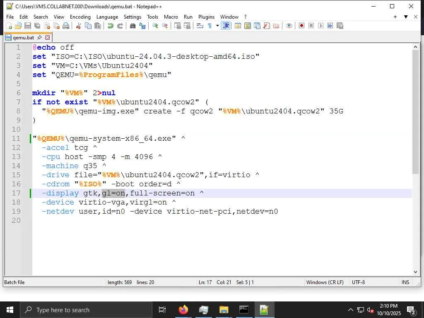Image resolution: width=424 pixels, height=318 pixels.
Task: Open the File menu
Action: click(10, 17)
